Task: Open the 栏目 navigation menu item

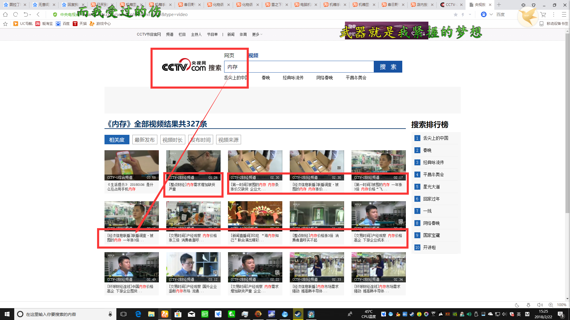Action: pyautogui.click(x=182, y=34)
